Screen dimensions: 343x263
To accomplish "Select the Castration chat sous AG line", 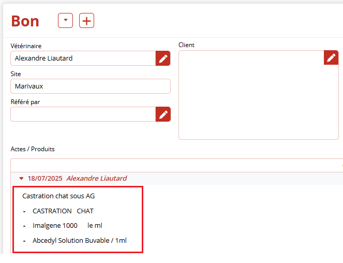I will pyautogui.click(x=58, y=196).
